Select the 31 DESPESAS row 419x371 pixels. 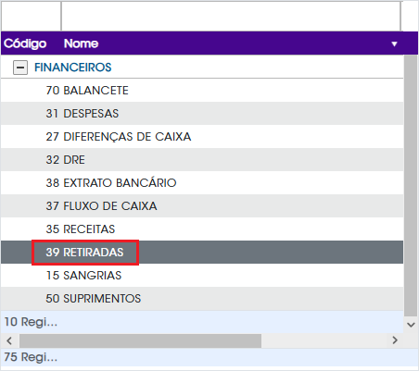pos(202,113)
